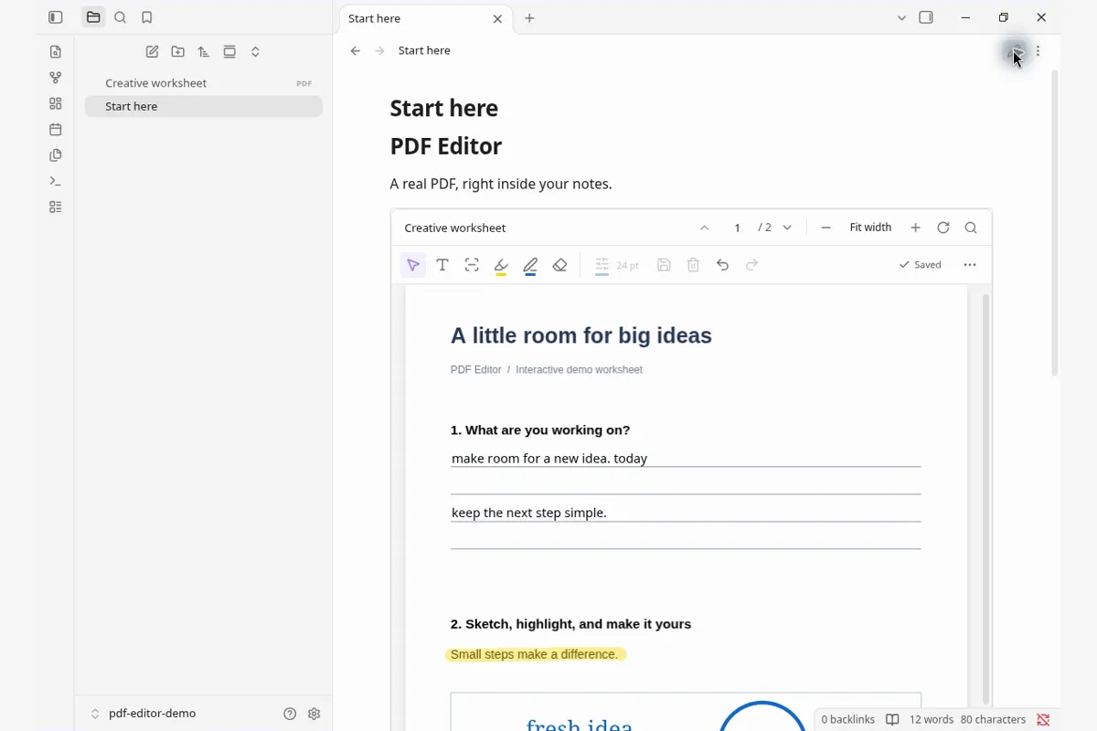
Task: Insert template from ribbon icon
Action: point(56,155)
